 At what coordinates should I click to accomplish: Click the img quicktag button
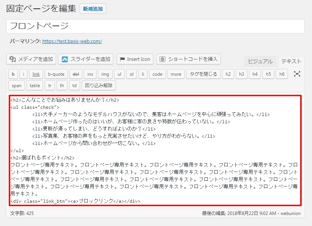[x=105, y=74]
